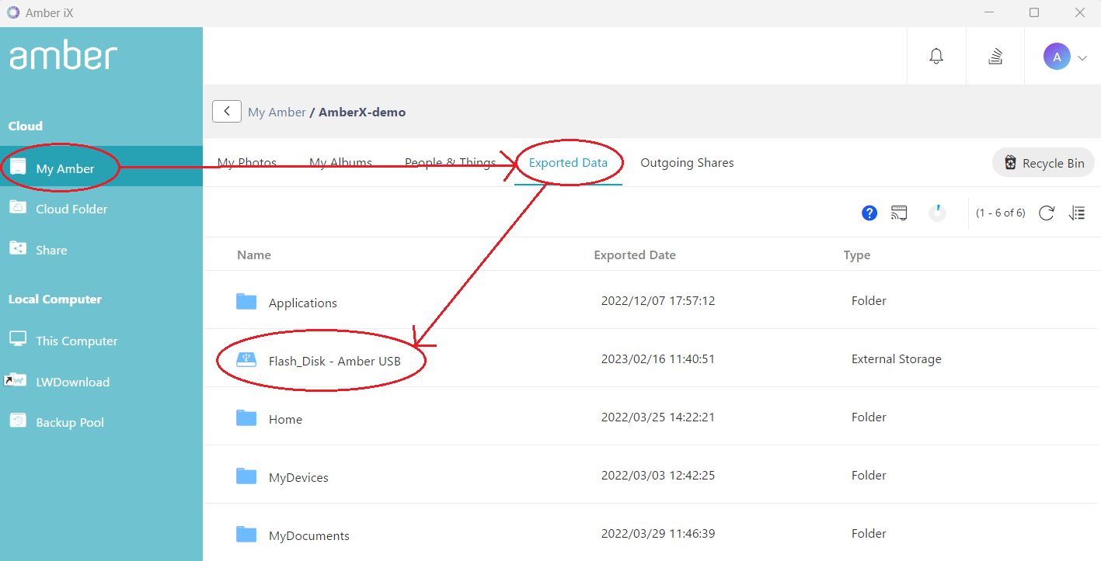Viewport: 1101px width, 561px height.
Task: Click the This Computer monitor icon
Action: click(17, 339)
